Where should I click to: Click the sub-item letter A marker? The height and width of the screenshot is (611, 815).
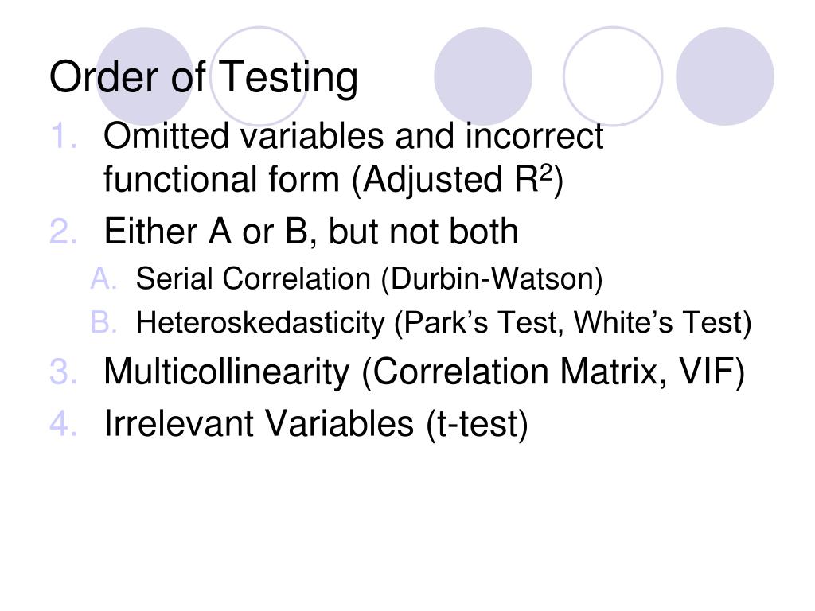[x=103, y=278]
